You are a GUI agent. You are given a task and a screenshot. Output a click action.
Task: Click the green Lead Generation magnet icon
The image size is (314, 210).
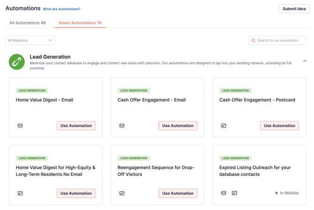click(17, 62)
